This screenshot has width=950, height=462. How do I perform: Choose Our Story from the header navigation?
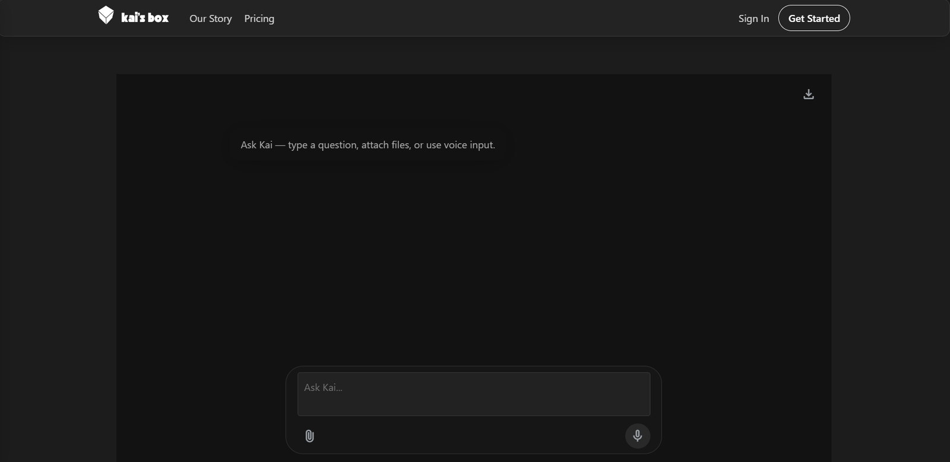210,18
